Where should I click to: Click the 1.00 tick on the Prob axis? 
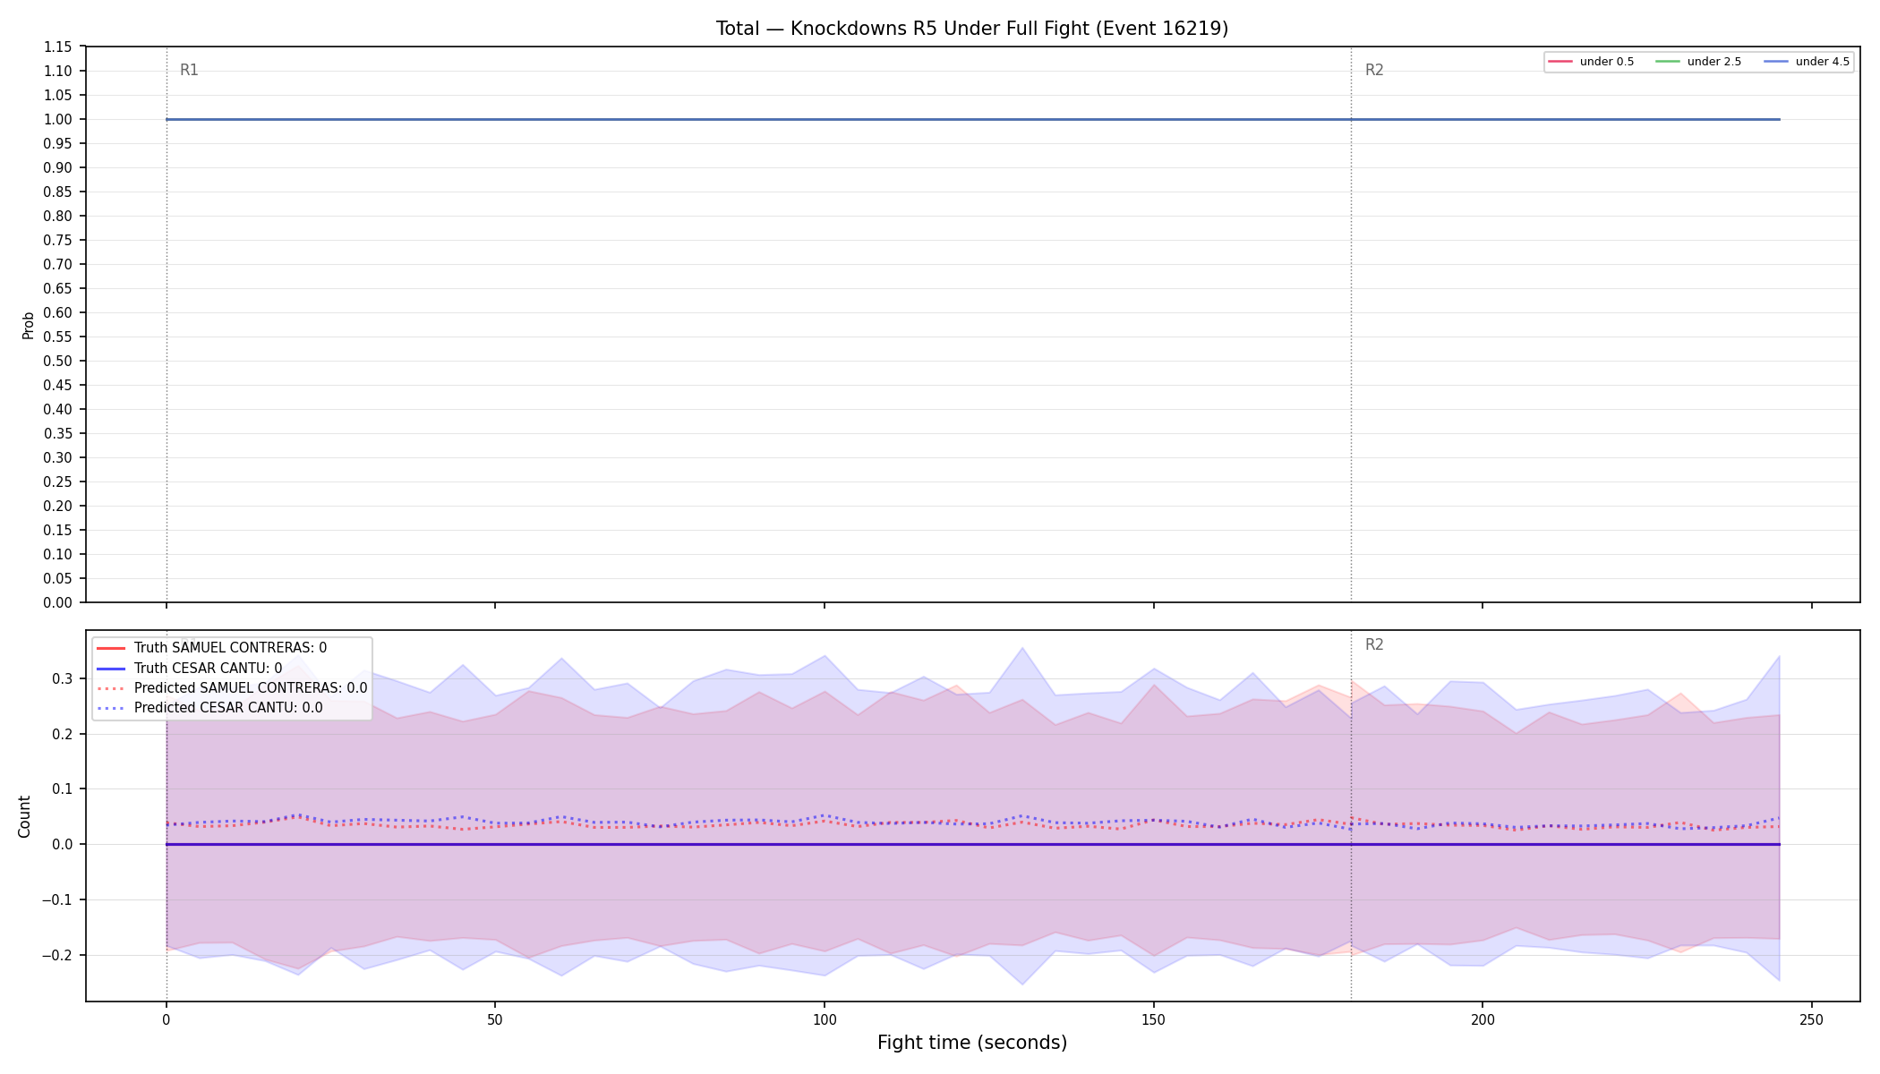coord(58,119)
